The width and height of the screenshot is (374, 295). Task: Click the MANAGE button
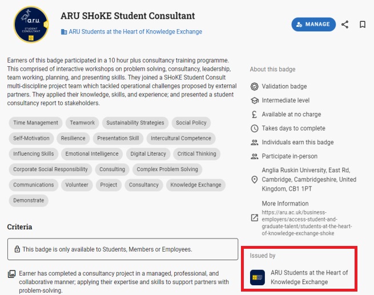pos(313,25)
